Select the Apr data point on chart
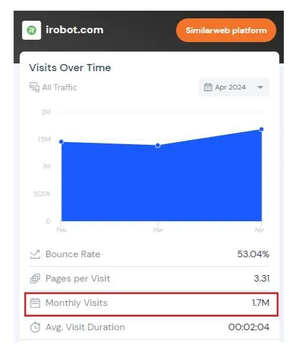Viewport: 301px width, 348px height. 261,129
